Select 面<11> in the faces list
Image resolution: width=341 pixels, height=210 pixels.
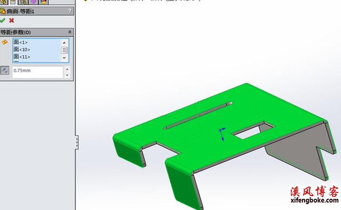(22, 56)
